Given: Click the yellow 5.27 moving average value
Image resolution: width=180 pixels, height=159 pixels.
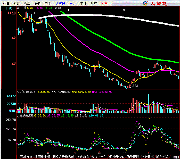Looking at the screenshot, I should pos(30,8).
